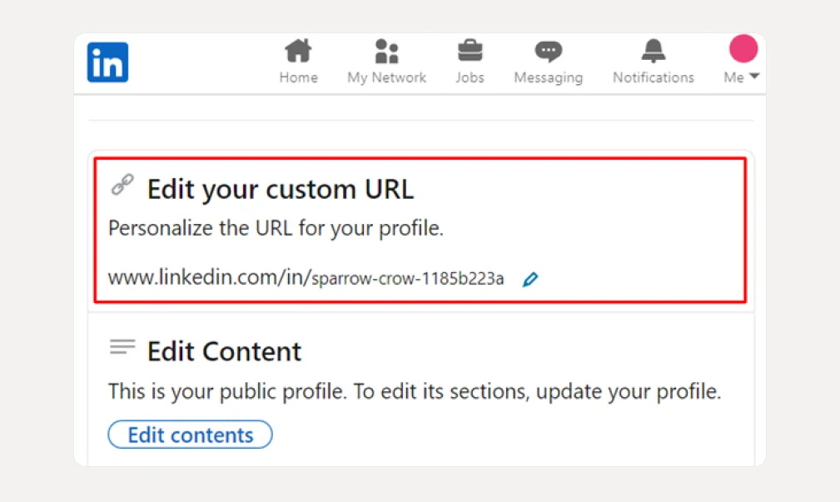
Task: Open My Network using the people icon
Action: pos(385,49)
